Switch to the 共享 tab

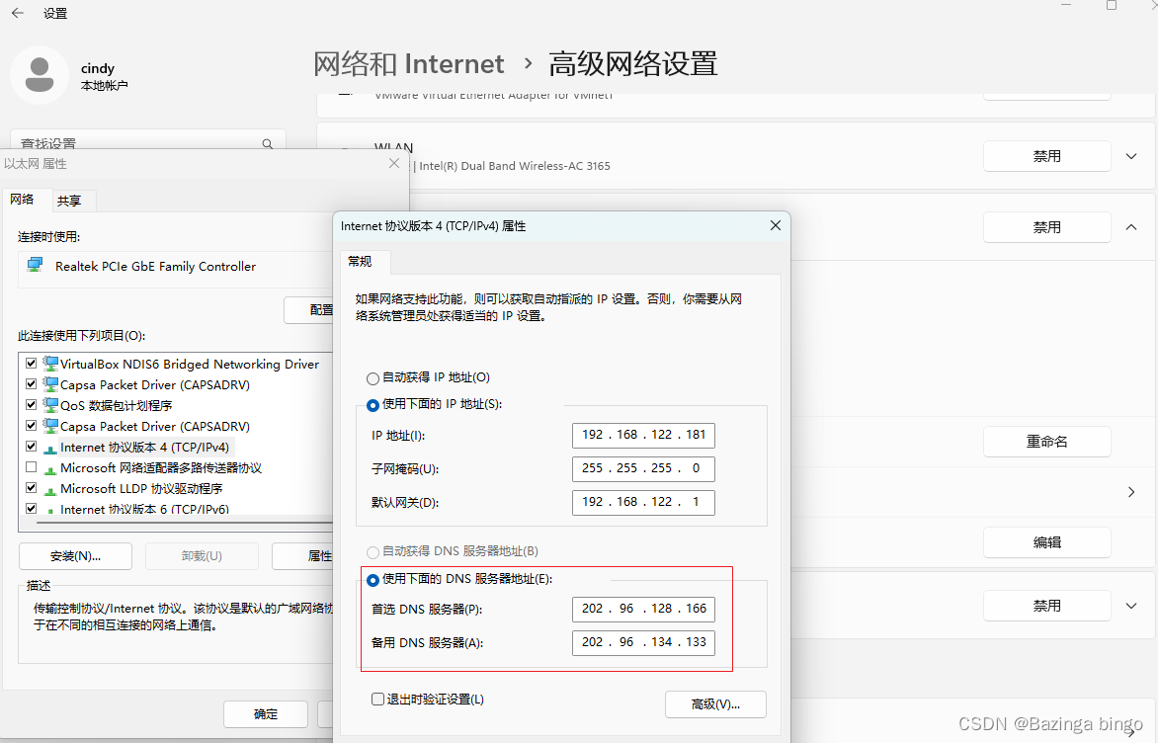click(x=69, y=201)
